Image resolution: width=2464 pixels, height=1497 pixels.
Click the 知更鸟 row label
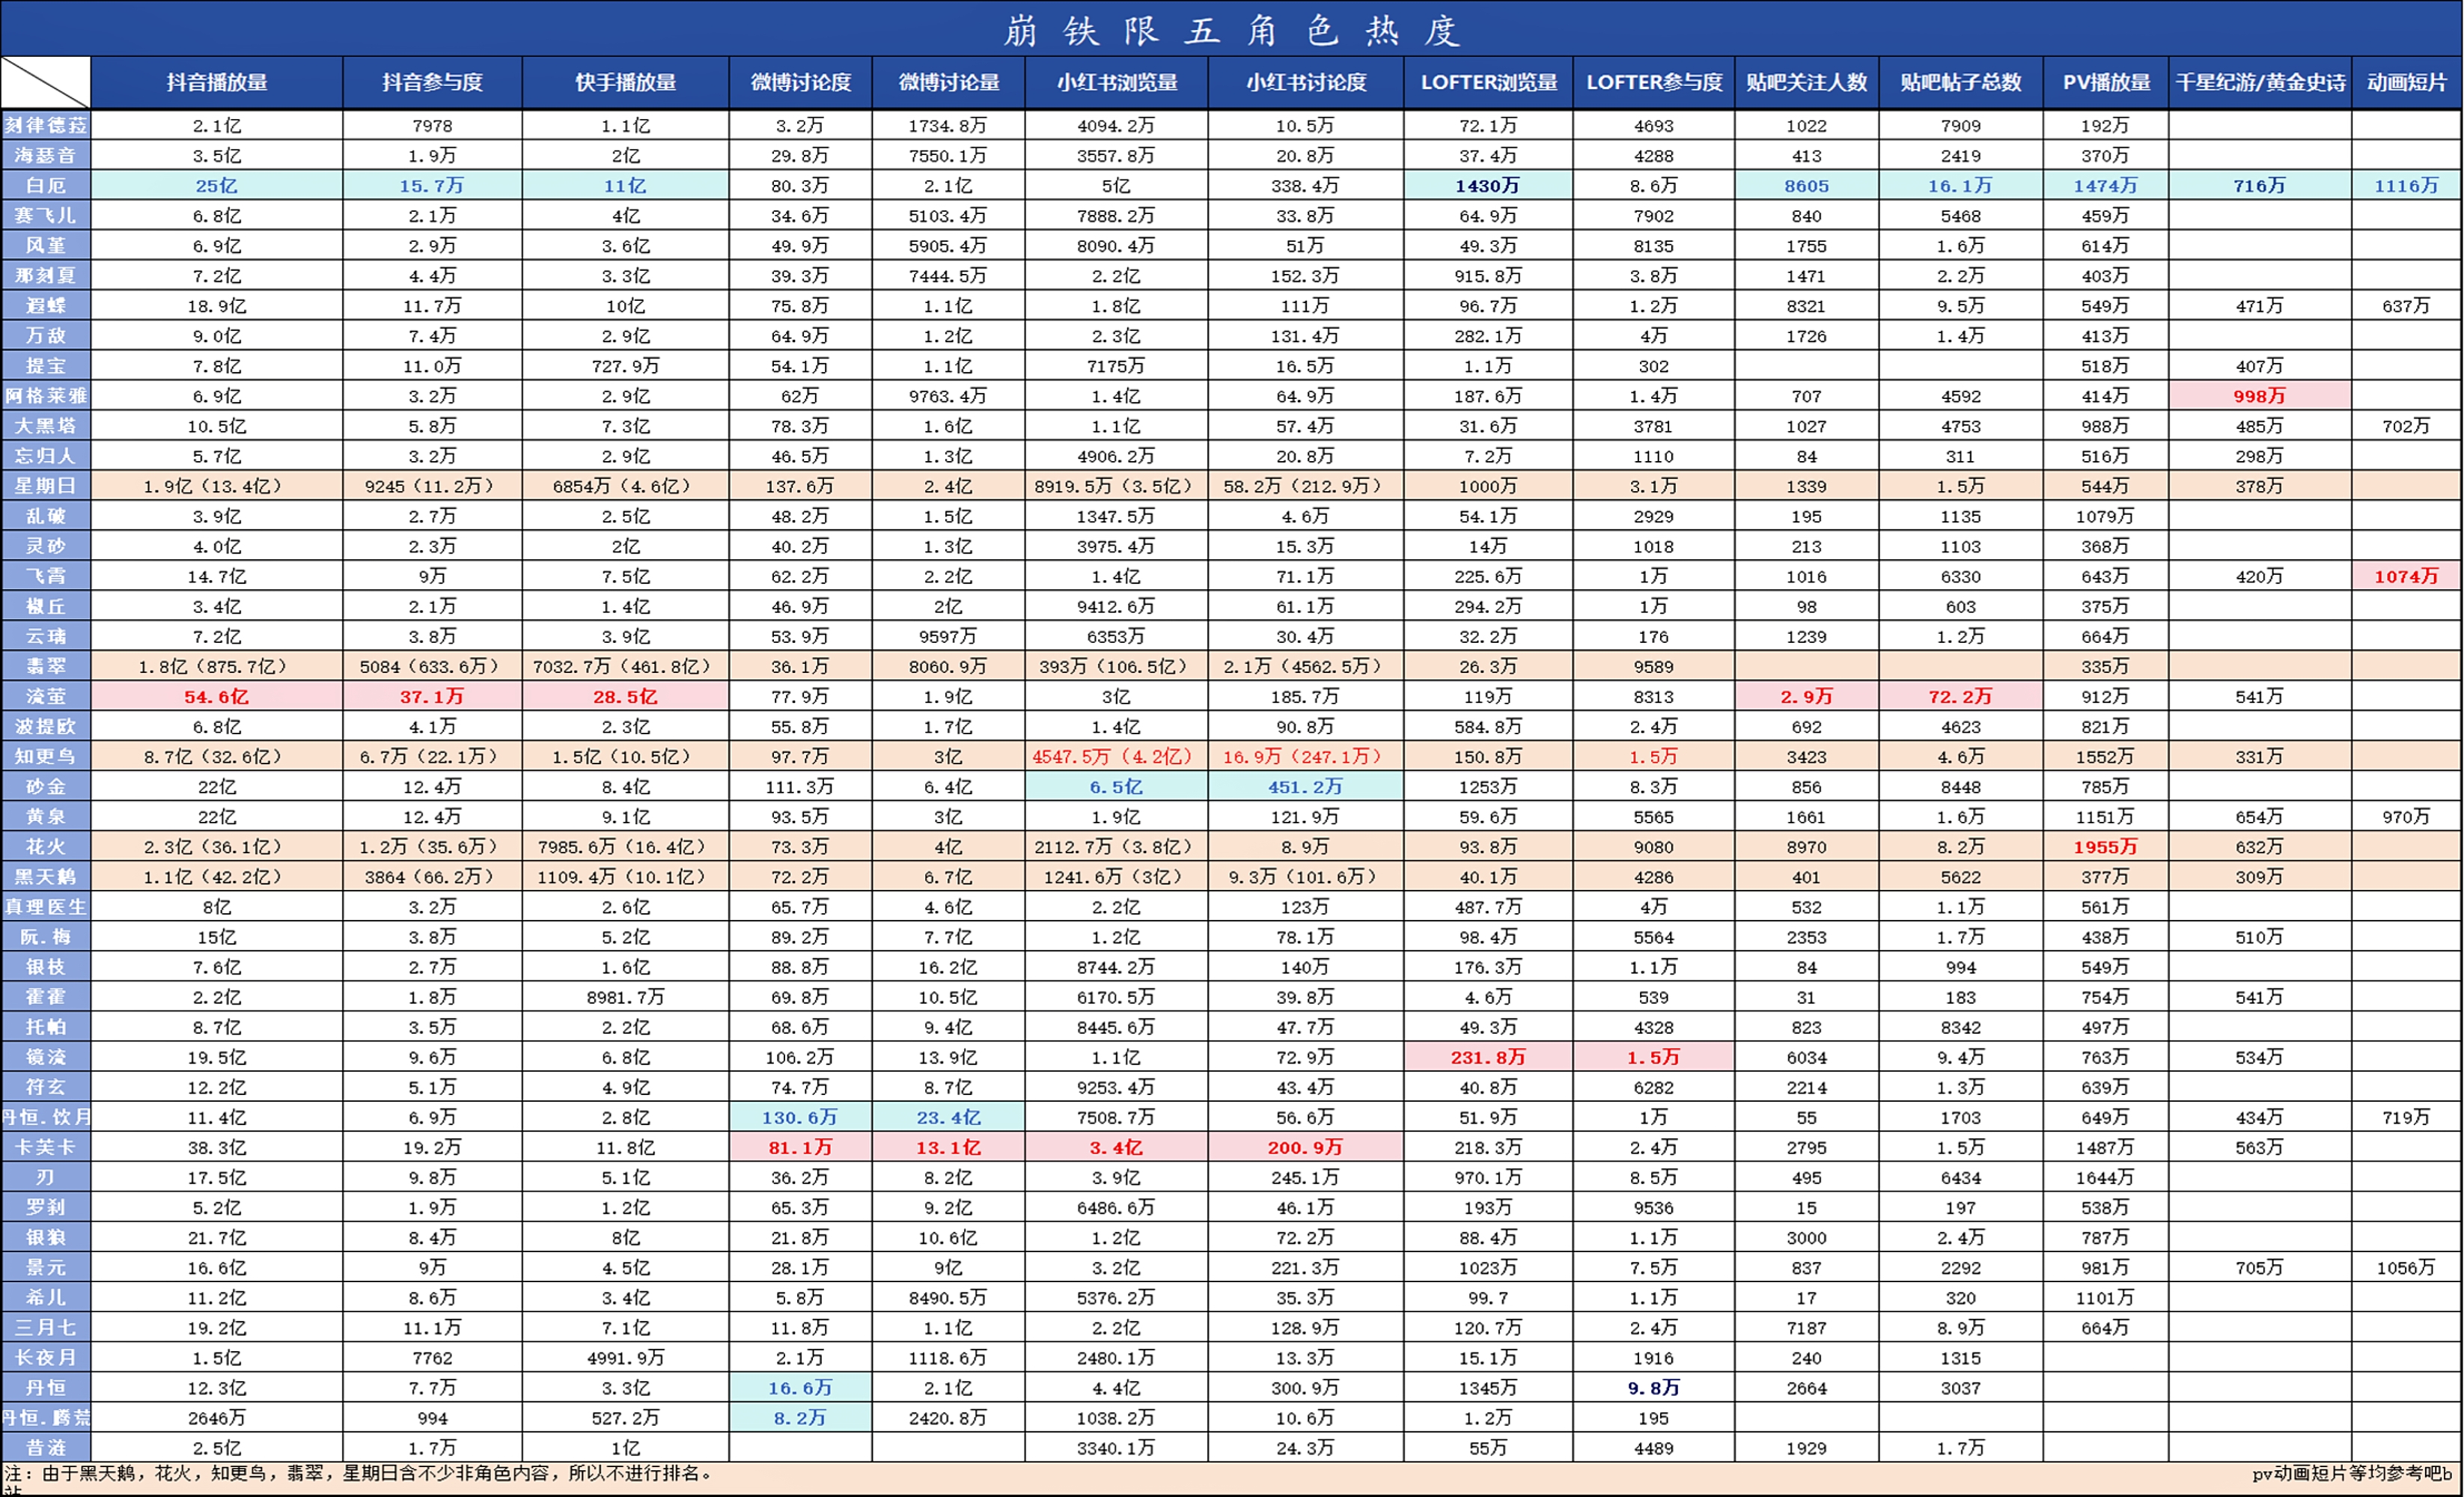(46, 756)
